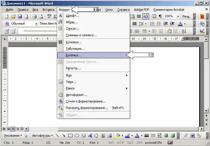
Task: Click the Sort Ascending icon
Action: [x=184, y=31]
